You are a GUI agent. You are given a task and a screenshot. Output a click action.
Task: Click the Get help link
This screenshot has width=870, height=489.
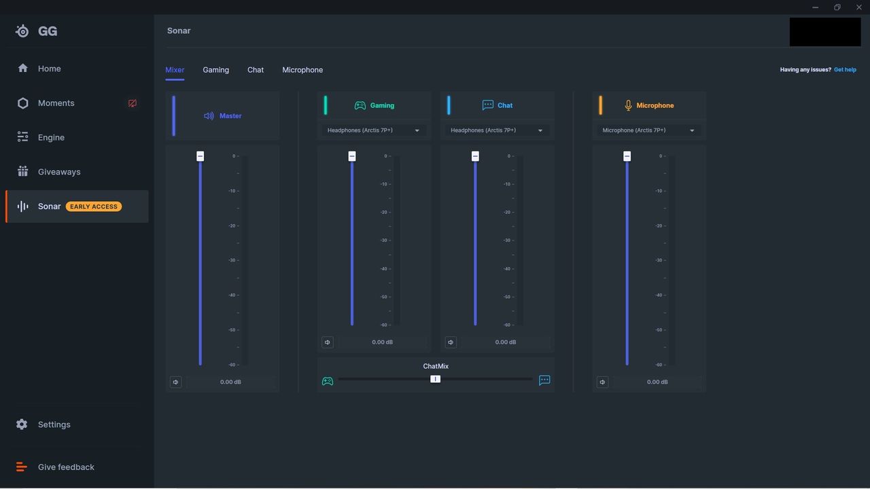(845, 70)
